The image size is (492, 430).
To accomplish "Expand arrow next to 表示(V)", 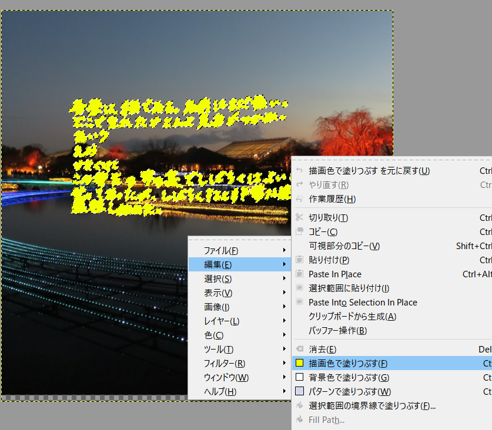I will point(285,293).
